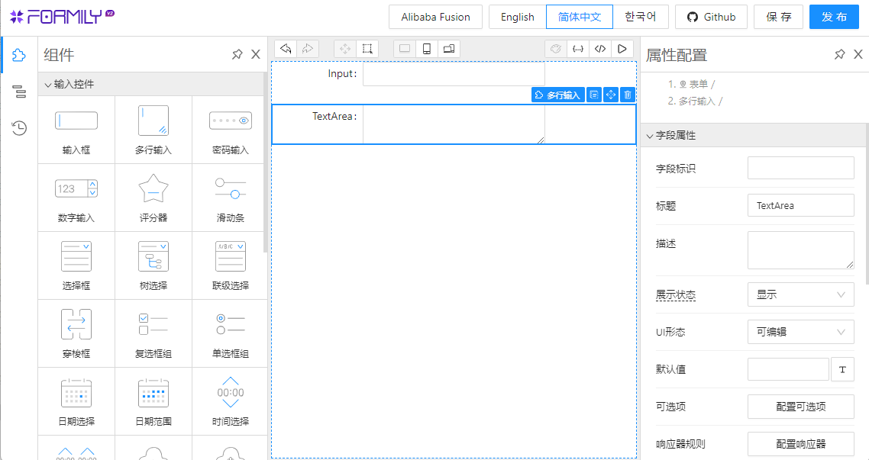Select the 复选框组 checkbox group component
869x460 pixels.
coord(153,334)
